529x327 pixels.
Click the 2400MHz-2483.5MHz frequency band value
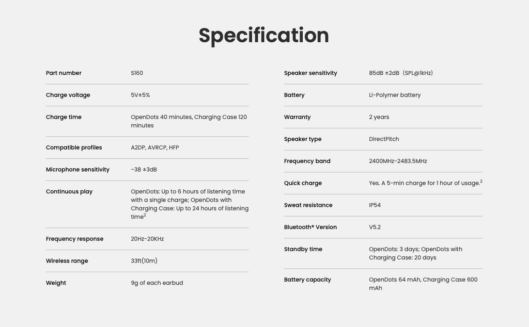click(x=398, y=161)
